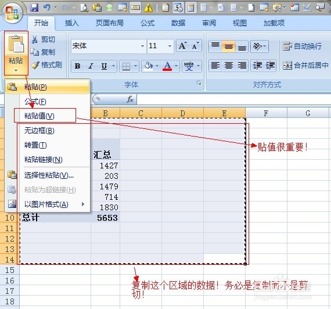Toggle underline formatting
The image size is (331, 309).
(x=104, y=66)
